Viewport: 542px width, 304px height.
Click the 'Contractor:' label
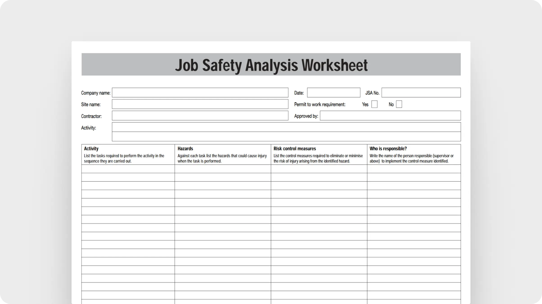click(91, 116)
